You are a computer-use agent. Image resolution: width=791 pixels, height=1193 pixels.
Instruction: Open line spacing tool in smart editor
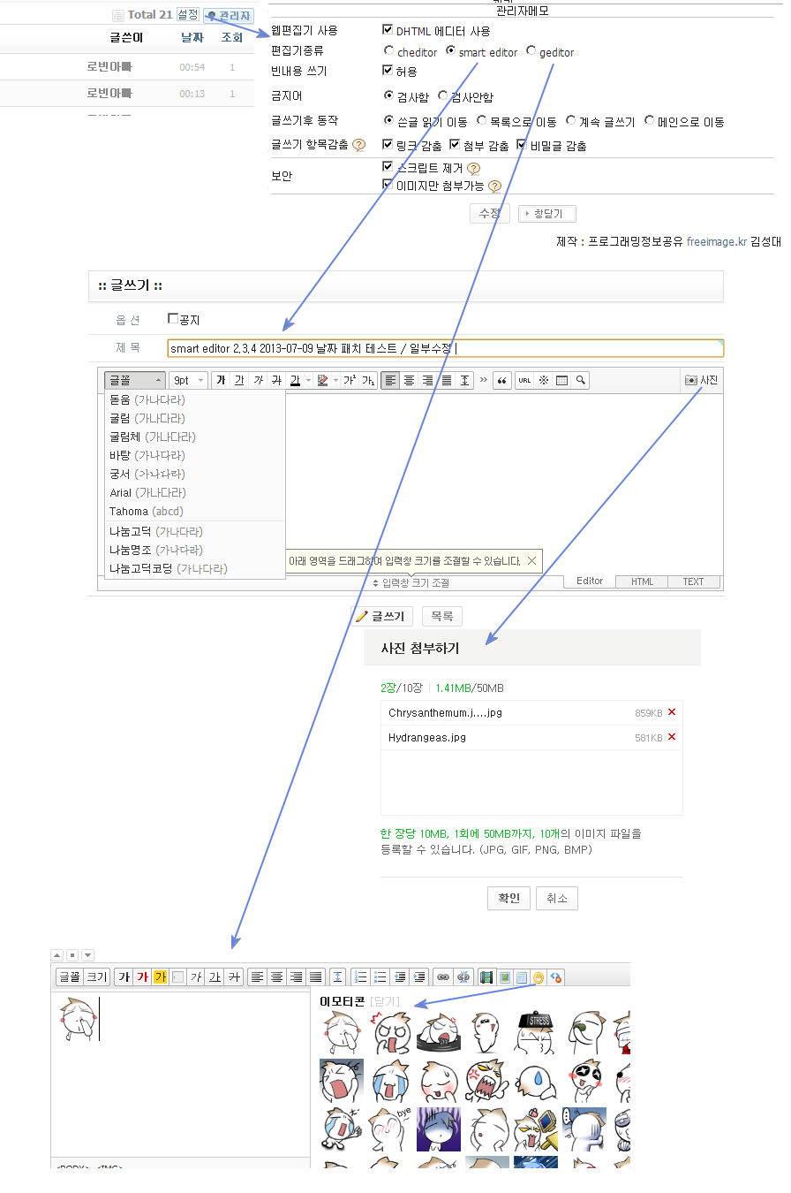pyautogui.click(x=465, y=380)
